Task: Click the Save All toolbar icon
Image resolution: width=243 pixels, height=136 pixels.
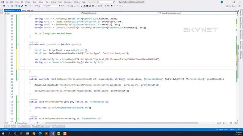Action: (22, 6)
